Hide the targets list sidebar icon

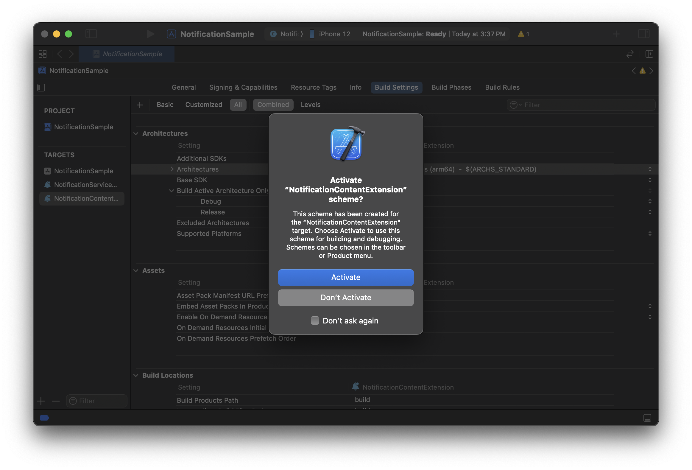click(41, 88)
